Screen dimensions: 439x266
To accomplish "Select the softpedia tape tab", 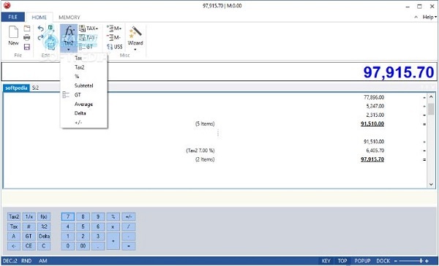I will click(x=16, y=88).
